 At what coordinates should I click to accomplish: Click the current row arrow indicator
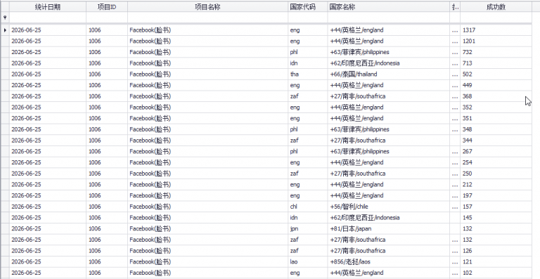click(5, 30)
